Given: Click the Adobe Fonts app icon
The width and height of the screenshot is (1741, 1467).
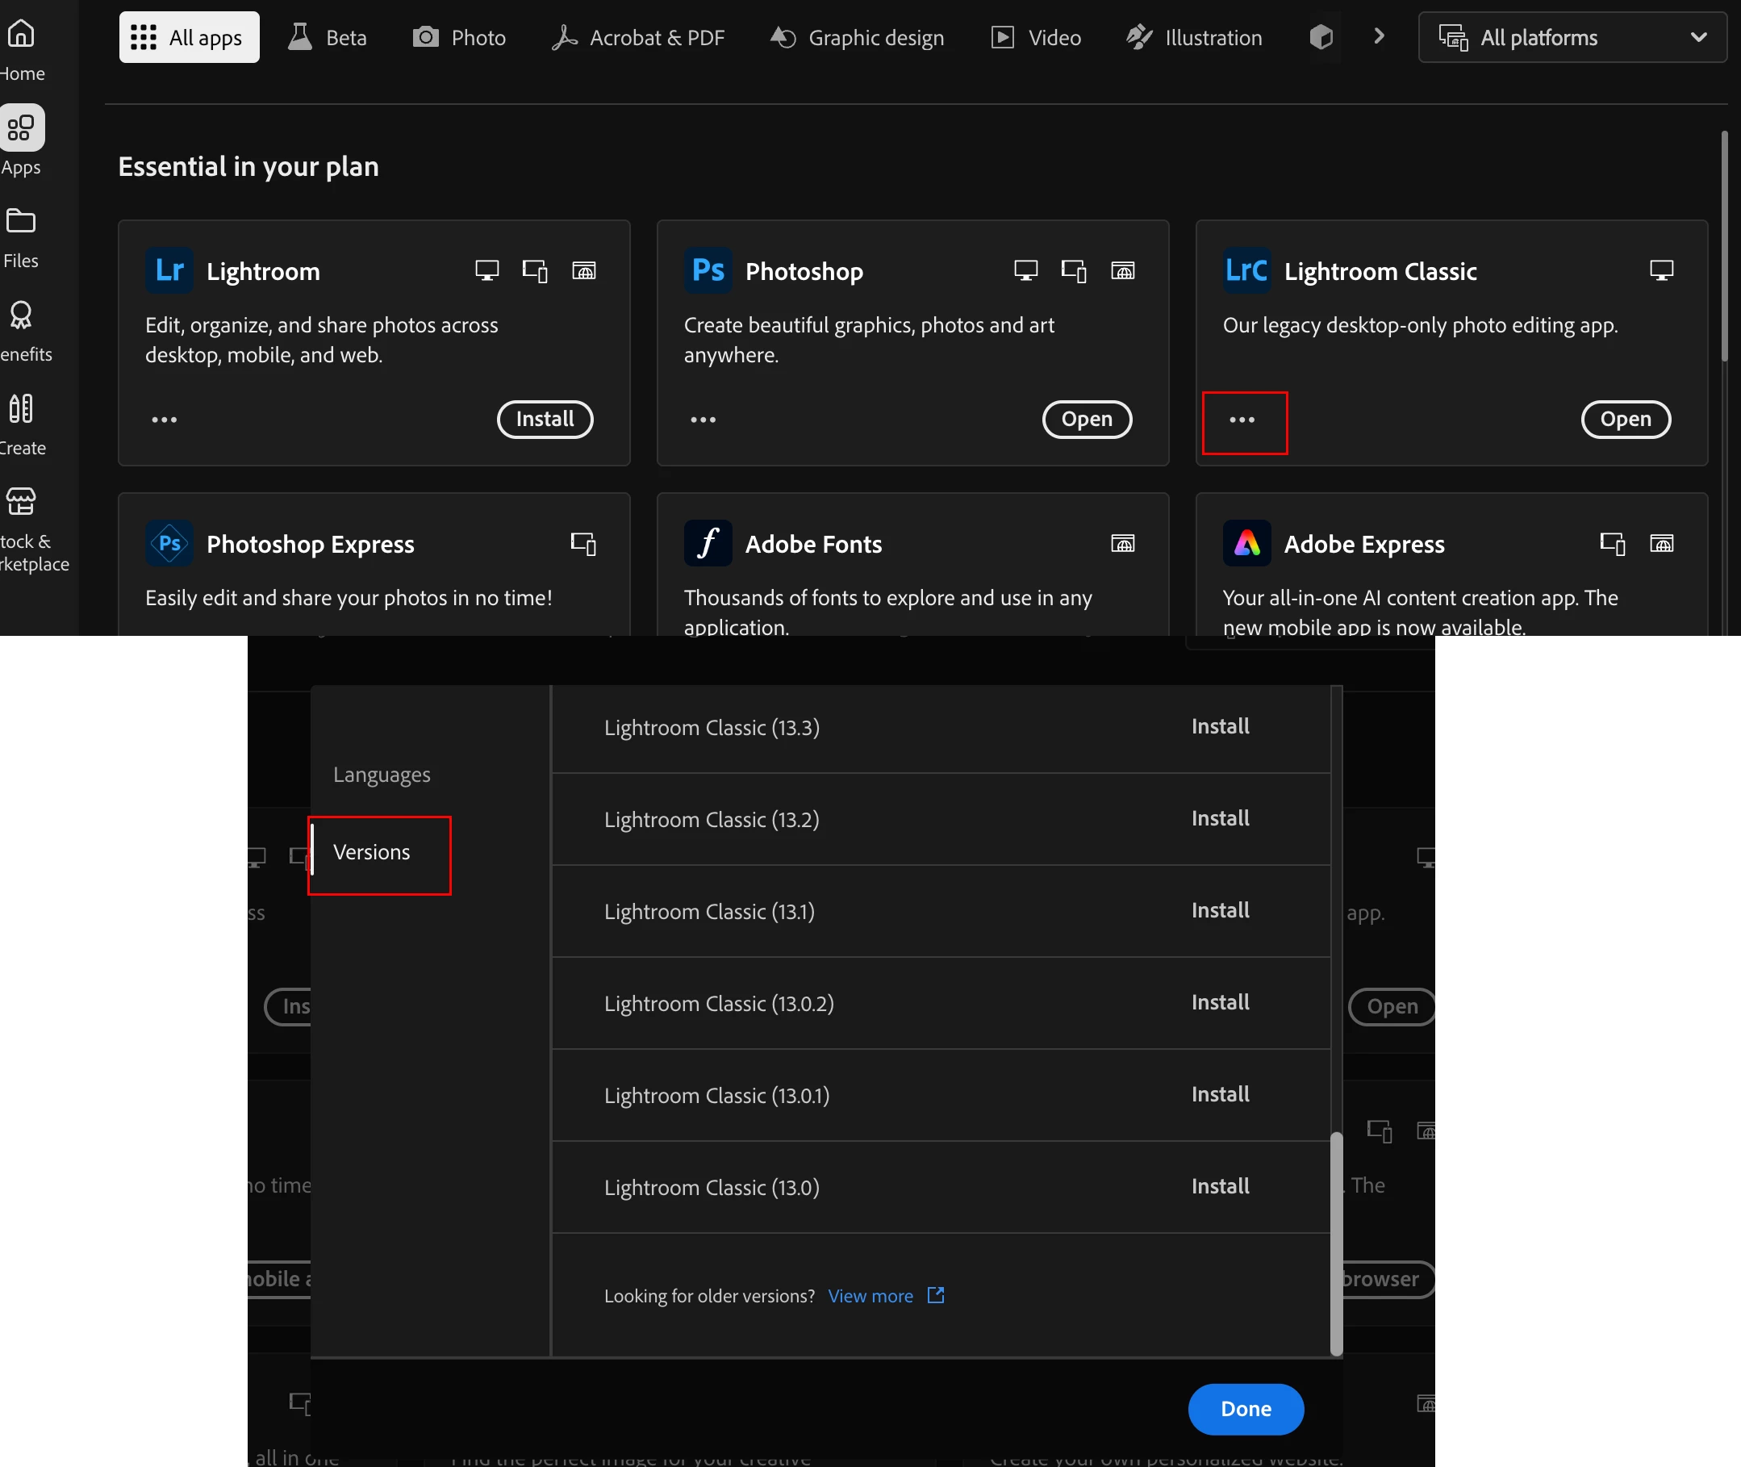Looking at the screenshot, I should [x=708, y=543].
